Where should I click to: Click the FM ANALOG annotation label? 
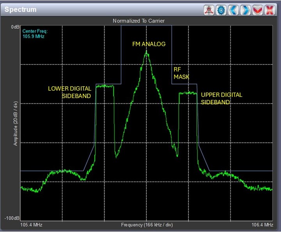[149, 44]
